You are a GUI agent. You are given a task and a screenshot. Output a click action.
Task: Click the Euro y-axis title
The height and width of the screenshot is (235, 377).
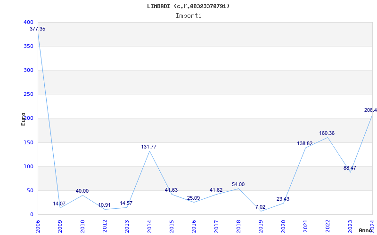(23, 119)
